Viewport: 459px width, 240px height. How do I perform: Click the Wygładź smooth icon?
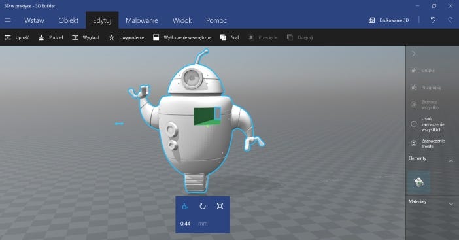[x=75, y=37]
